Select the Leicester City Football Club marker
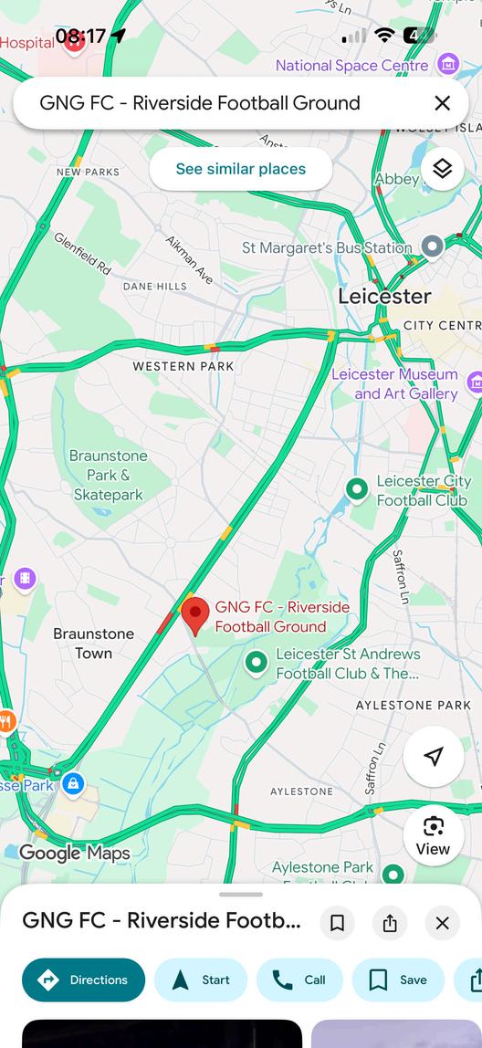Image resolution: width=482 pixels, height=1048 pixels. (357, 490)
